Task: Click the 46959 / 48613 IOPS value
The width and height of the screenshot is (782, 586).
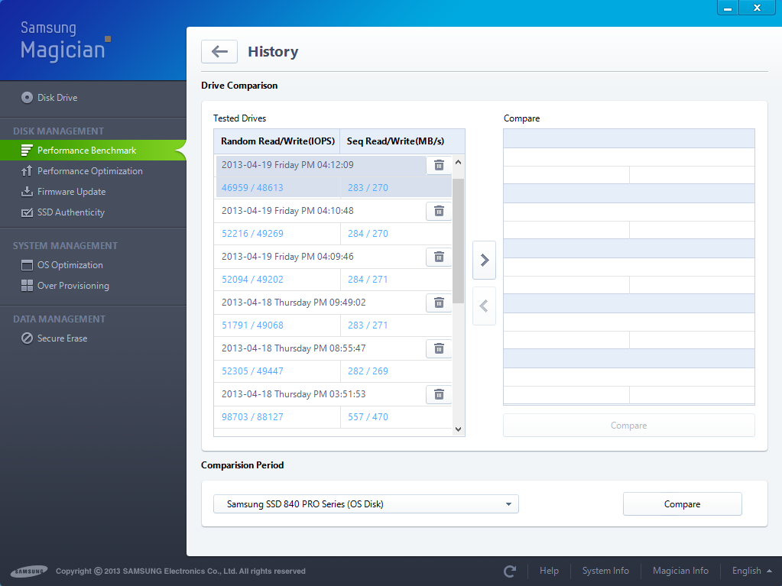Action: point(252,188)
